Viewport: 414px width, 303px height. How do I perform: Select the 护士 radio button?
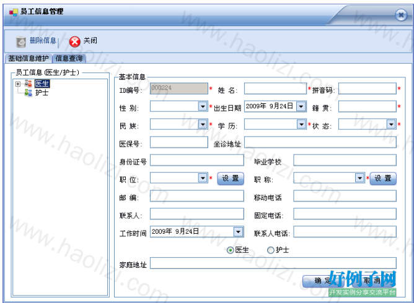[x=271, y=250]
